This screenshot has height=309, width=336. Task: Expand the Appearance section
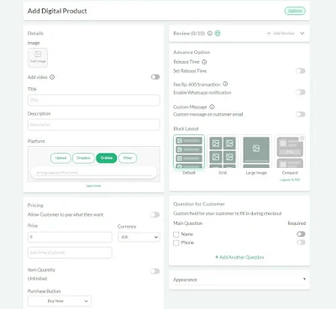click(239, 280)
